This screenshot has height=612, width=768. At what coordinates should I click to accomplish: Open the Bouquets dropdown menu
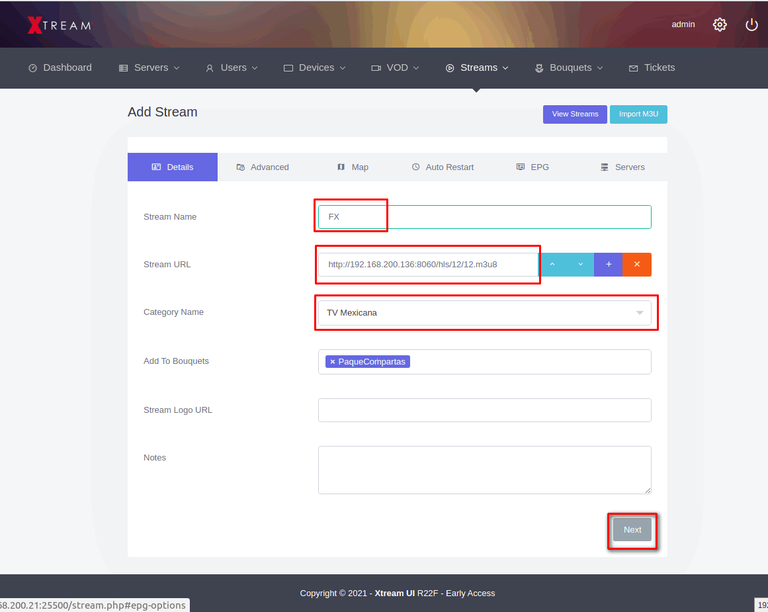pos(569,67)
